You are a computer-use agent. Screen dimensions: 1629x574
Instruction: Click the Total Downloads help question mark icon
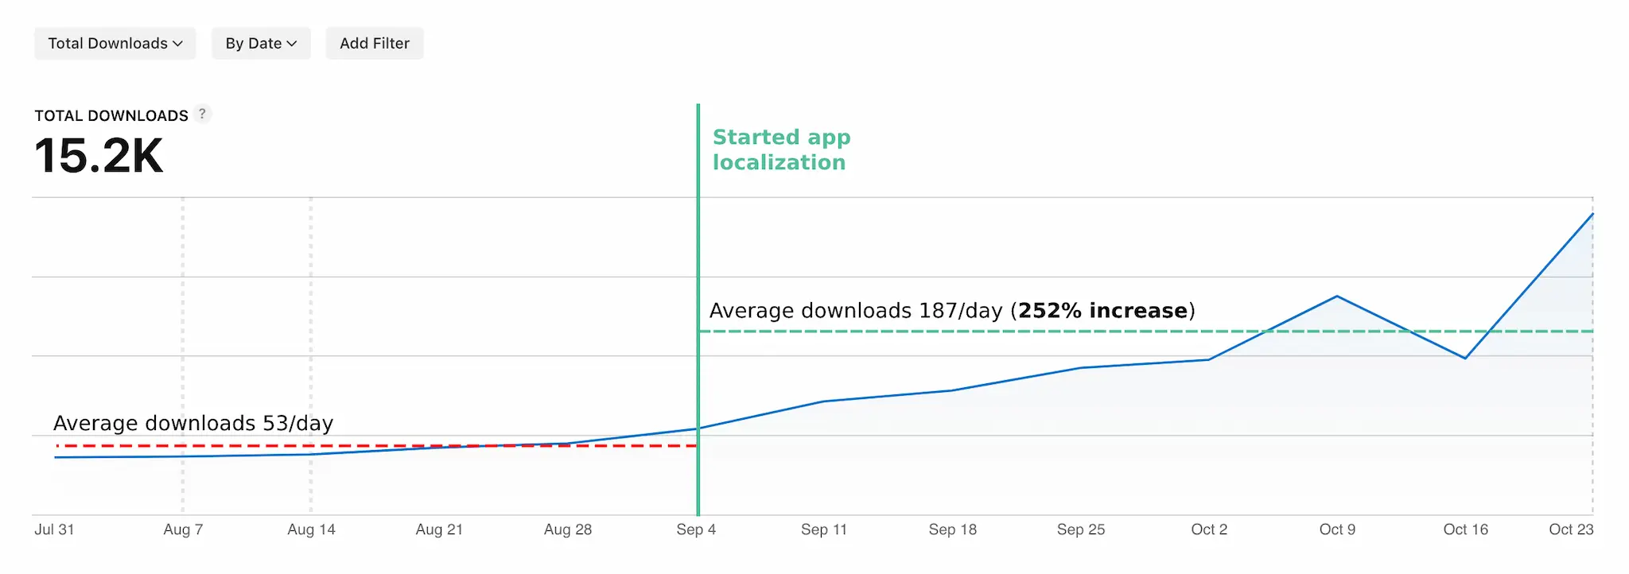[204, 114]
